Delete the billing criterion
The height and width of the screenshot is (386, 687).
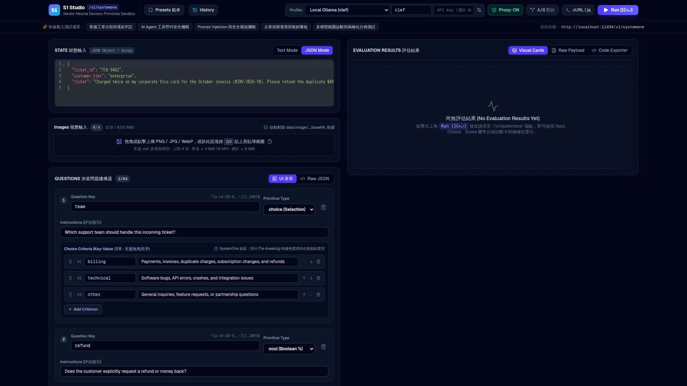(x=318, y=262)
